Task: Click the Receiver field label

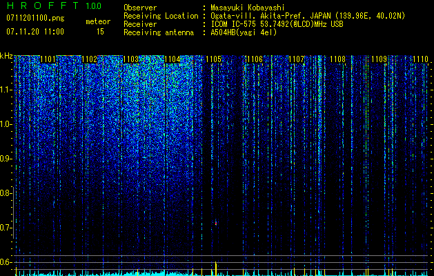Action: tap(140, 24)
